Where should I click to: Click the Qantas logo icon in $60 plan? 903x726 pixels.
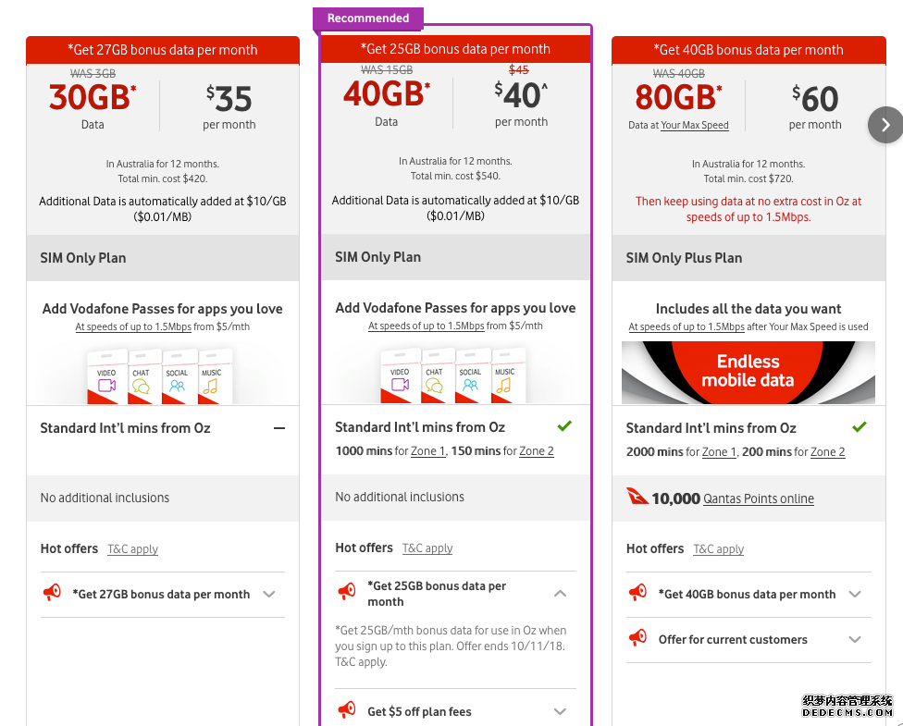pyautogui.click(x=637, y=497)
